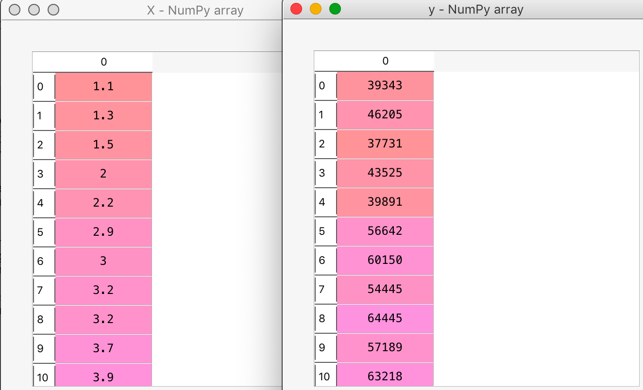This screenshot has height=390, width=643.
Task: Select cell 43525 in y array
Action: [x=385, y=173]
